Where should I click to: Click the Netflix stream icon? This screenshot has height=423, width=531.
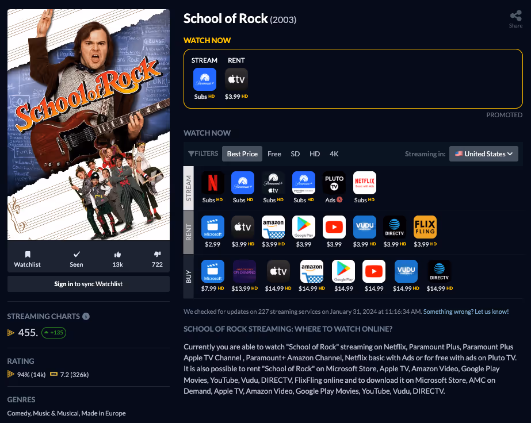pos(213,183)
